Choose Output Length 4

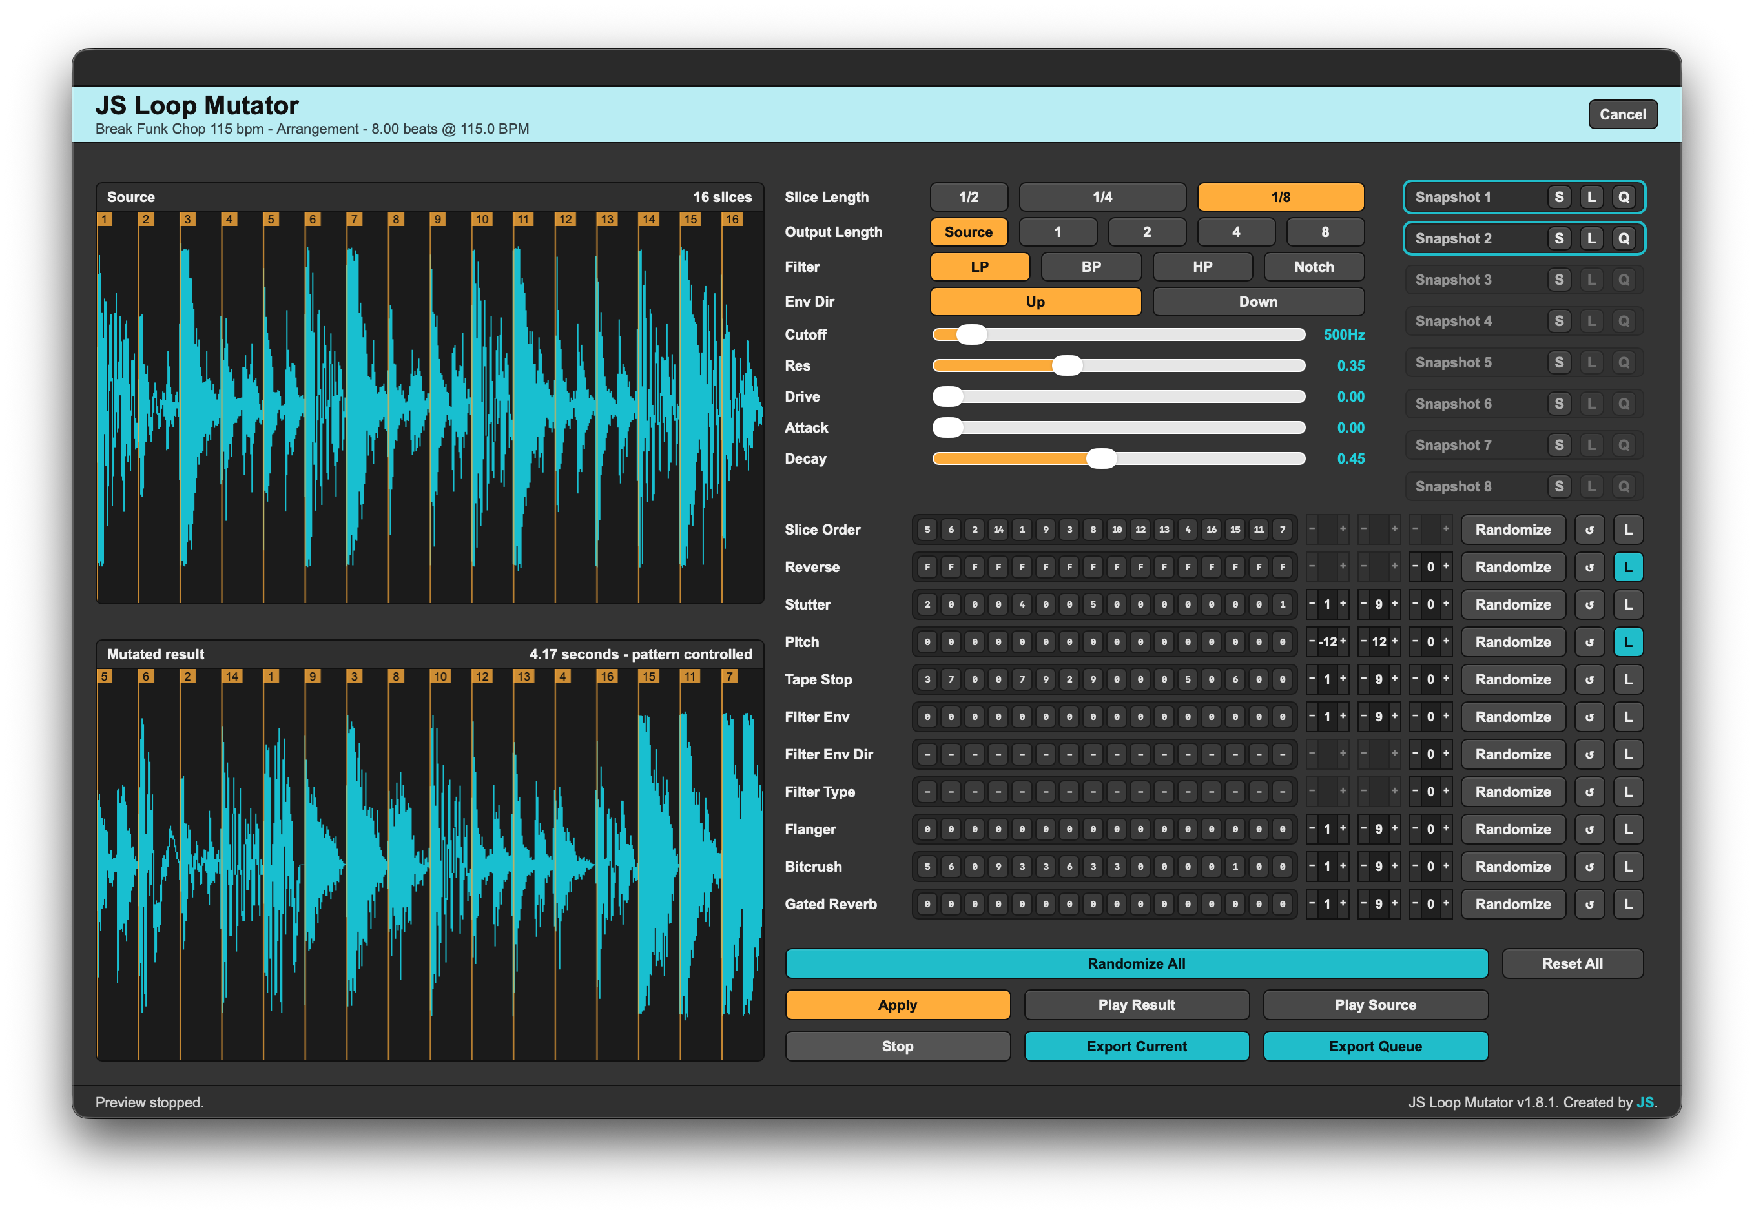[x=1235, y=232]
